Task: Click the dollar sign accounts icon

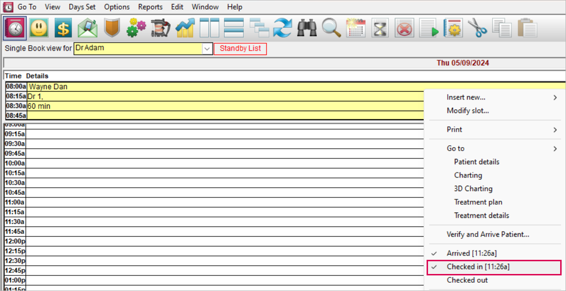Action: tap(63, 28)
